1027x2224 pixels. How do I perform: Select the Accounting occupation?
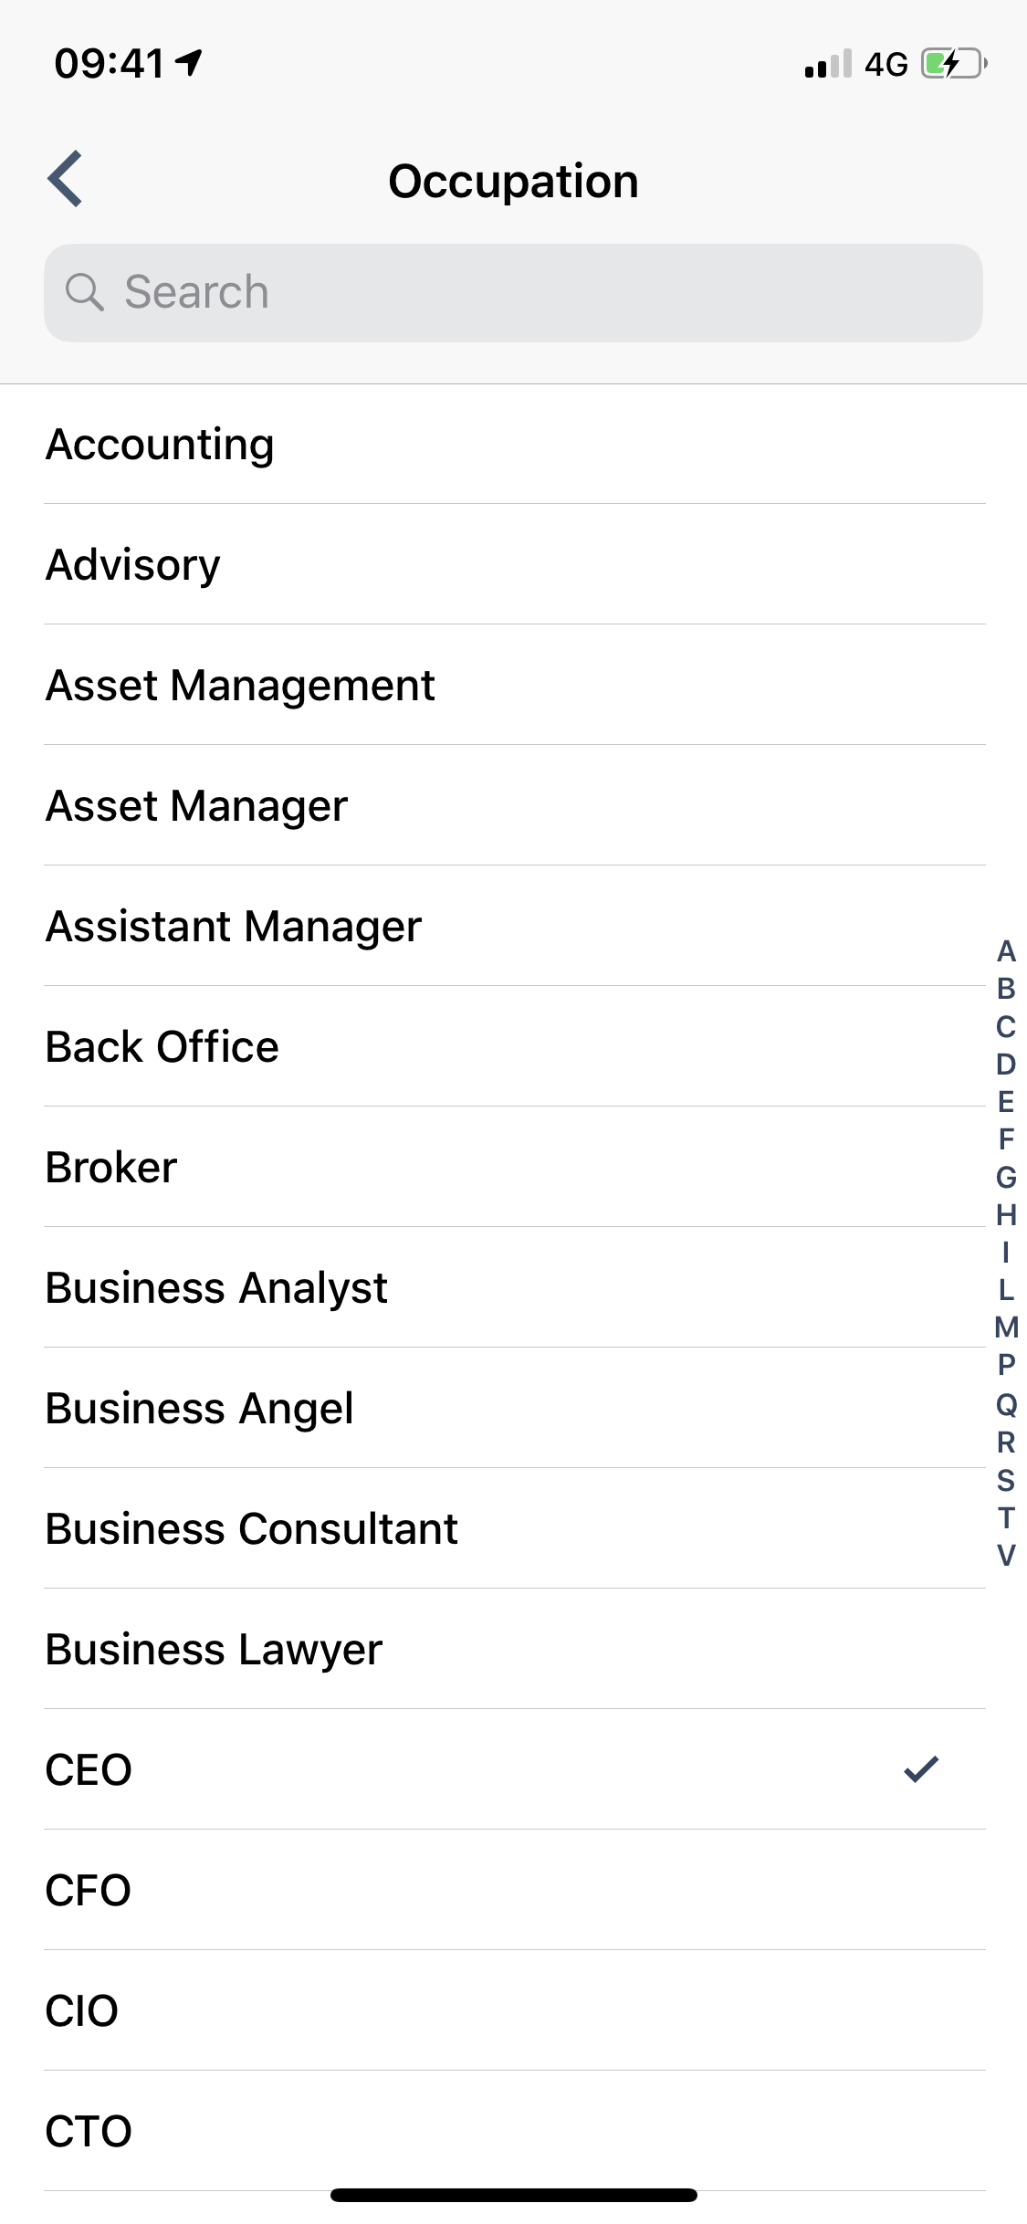[x=160, y=445]
